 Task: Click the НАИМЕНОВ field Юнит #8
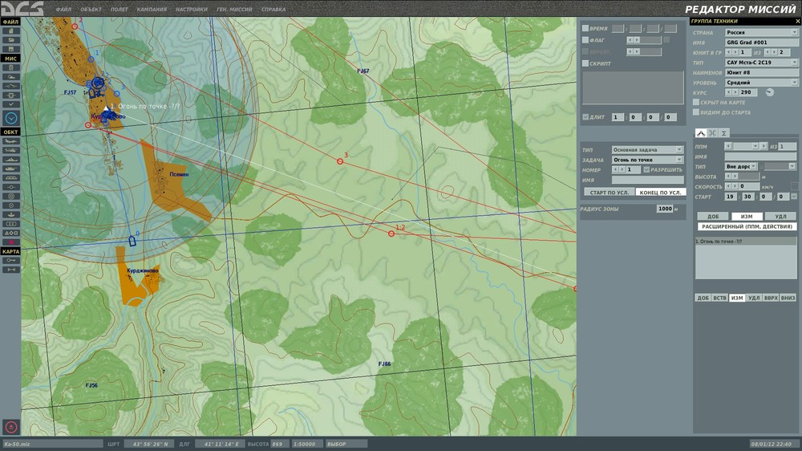[x=761, y=73]
